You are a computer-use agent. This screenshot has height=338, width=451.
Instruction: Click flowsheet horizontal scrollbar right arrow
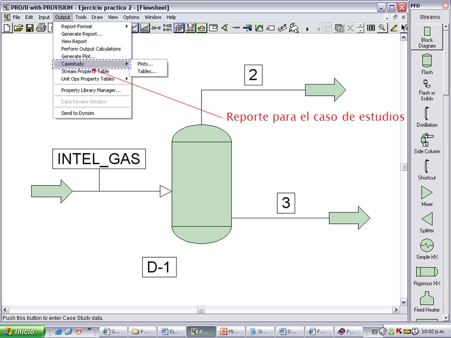(x=397, y=309)
